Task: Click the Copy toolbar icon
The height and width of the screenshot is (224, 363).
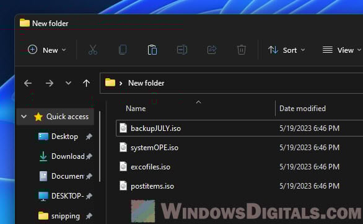Action: point(123,50)
